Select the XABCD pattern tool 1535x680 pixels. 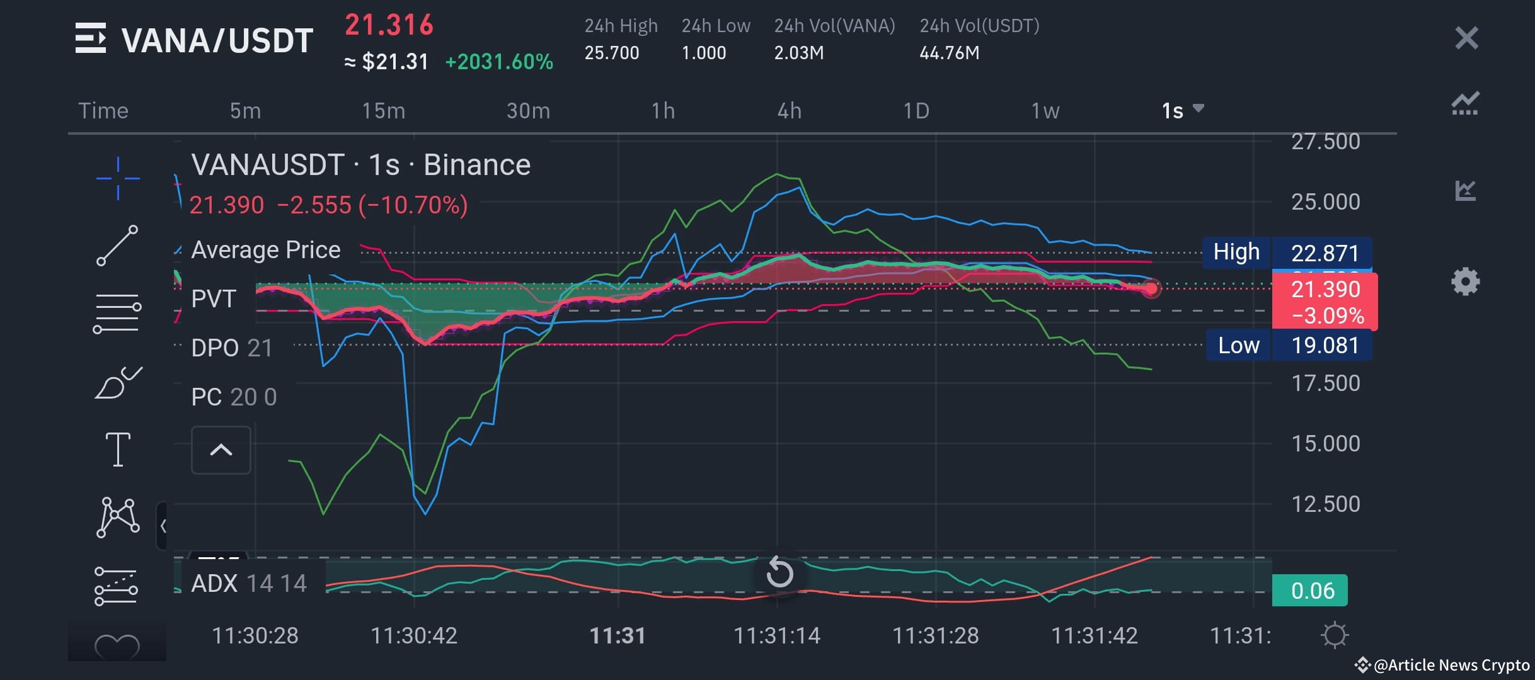[117, 516]
